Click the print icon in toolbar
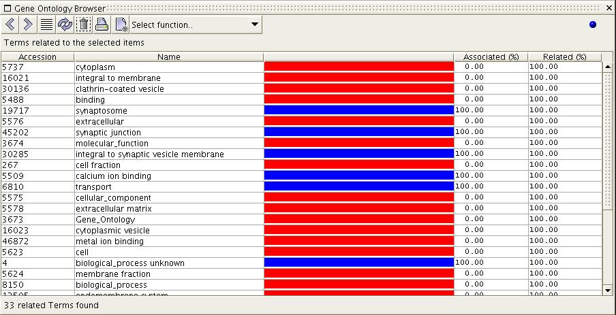The width and height of the screenshot is (616, 315). pyautogui.click(x=102, y=24)
